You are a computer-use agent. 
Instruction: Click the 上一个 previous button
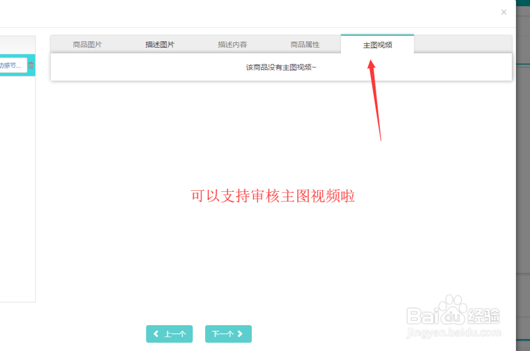(x=170, y=334)
